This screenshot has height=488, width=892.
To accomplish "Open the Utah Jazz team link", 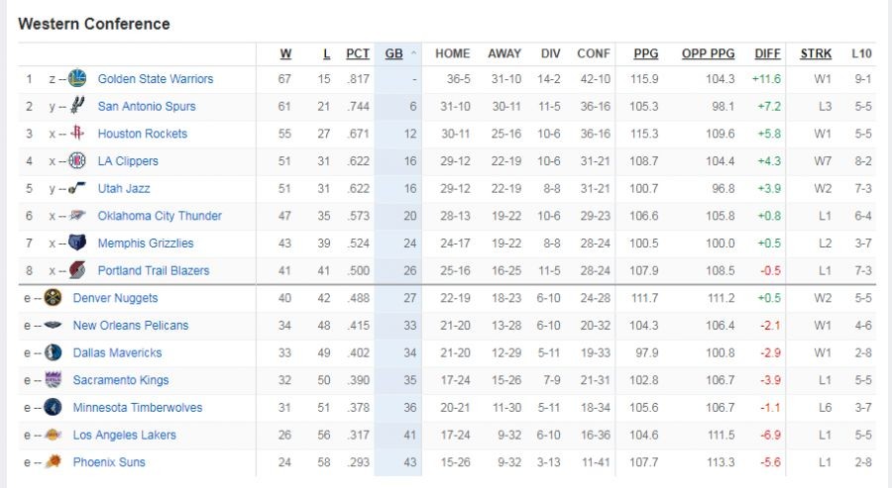I will coord(124,188).
